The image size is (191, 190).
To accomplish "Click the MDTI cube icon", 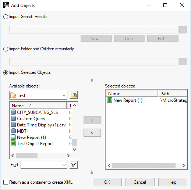I will (13, 131).
